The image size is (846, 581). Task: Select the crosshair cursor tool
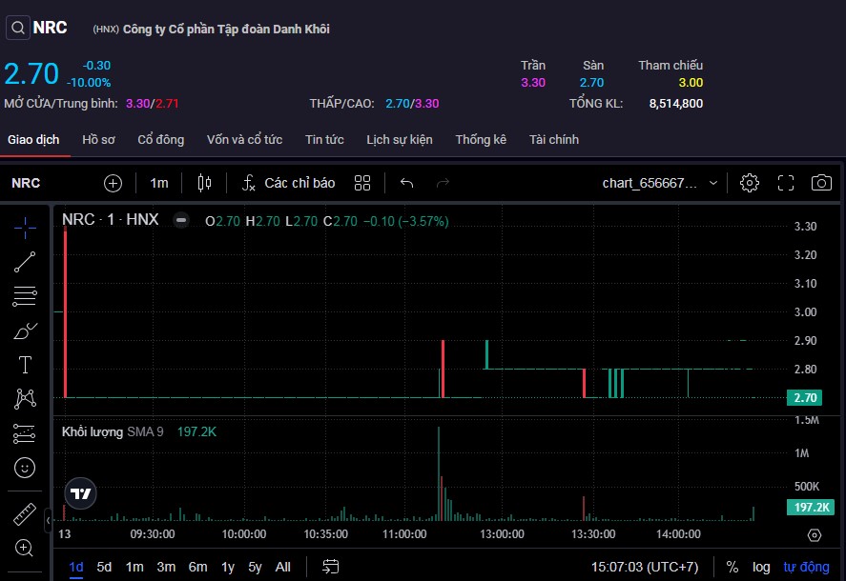tap(25, 227)
